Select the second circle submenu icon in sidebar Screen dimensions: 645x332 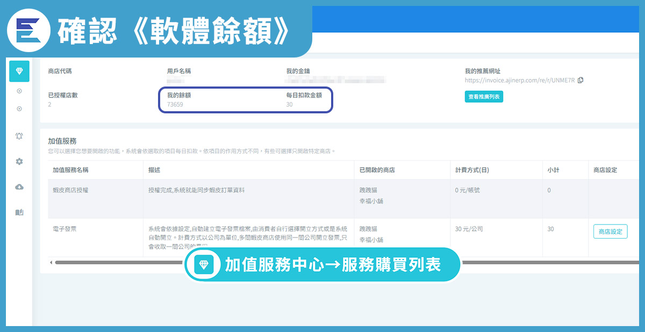[19, 109]
